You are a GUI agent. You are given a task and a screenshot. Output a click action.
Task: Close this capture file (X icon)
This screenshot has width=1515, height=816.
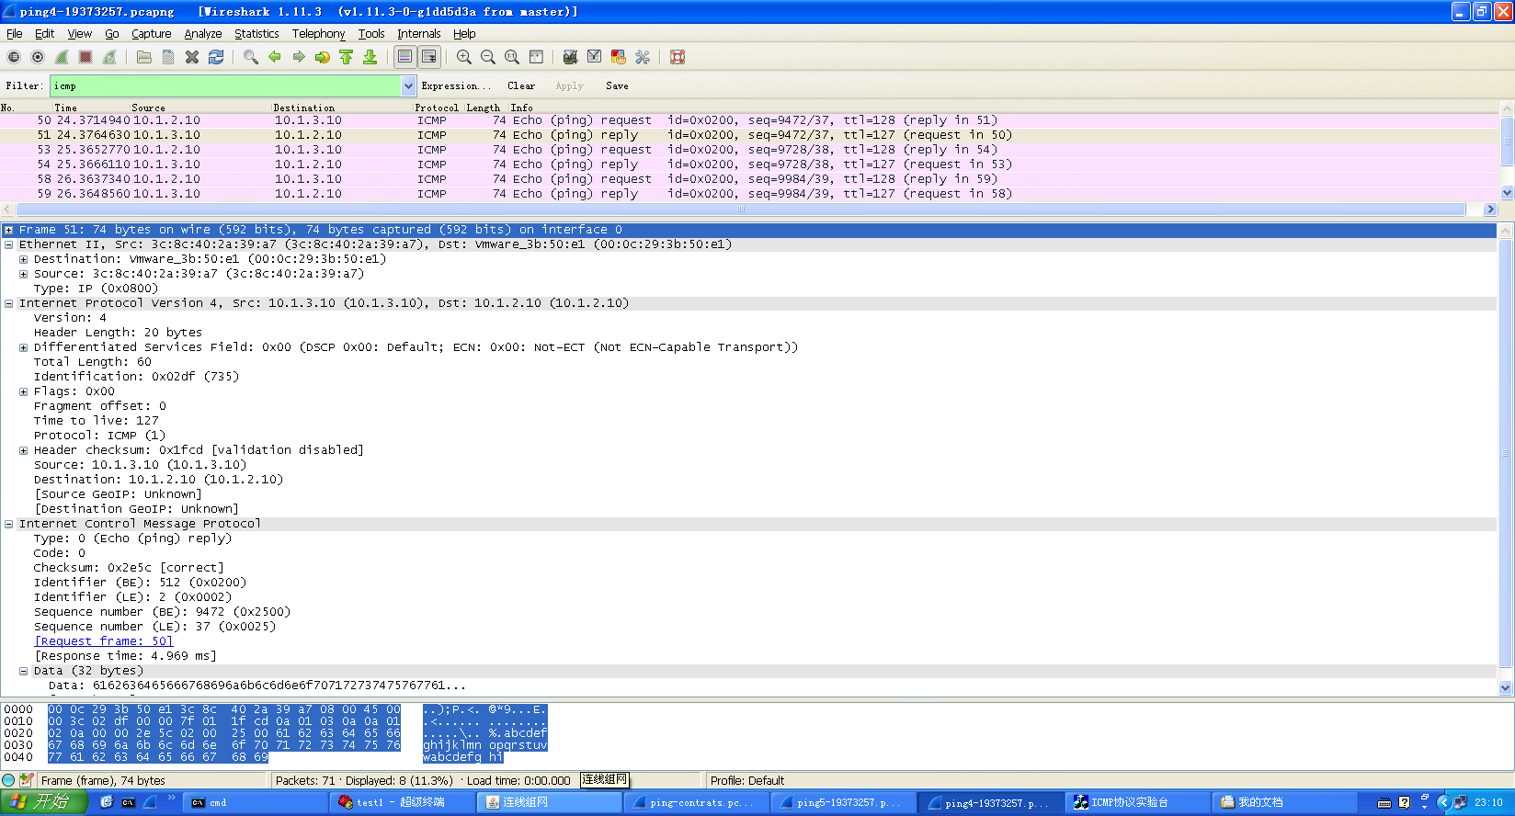[192, 57]
